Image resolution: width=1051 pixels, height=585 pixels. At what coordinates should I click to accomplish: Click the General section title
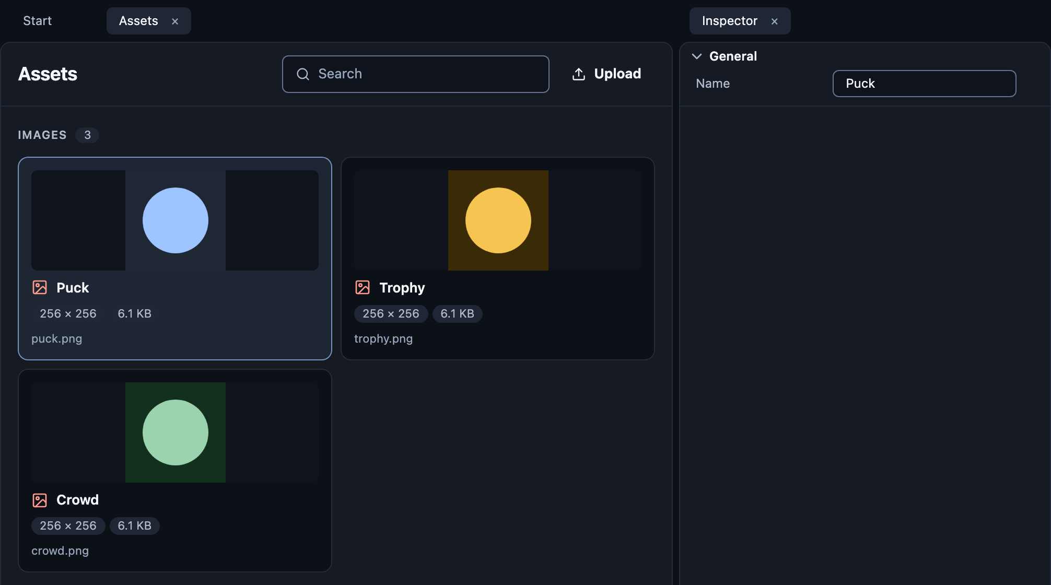tap(733, 56)
